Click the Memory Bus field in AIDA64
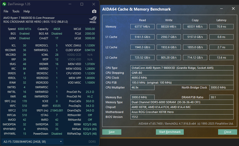The image size is (239, 146). (142, 97)
